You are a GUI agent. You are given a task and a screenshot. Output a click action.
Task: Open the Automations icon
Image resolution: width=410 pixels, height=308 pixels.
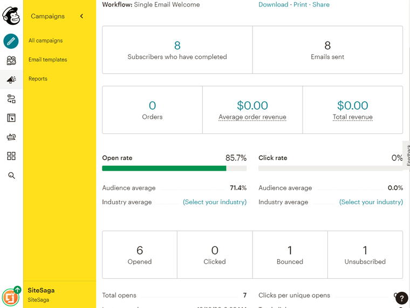tap(11, 99)
